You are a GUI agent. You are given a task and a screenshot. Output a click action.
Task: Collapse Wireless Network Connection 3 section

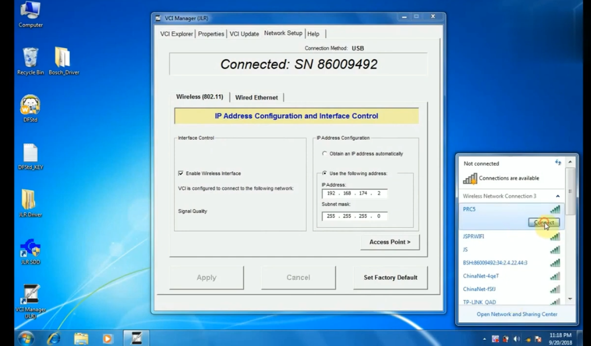(x=558, y=196)
